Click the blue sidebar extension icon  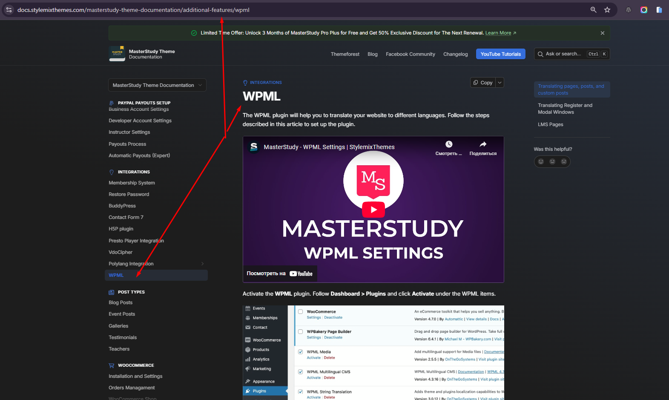(659, 10)
